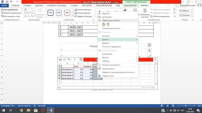Click the second paste option icon

[x=108, y=24]
